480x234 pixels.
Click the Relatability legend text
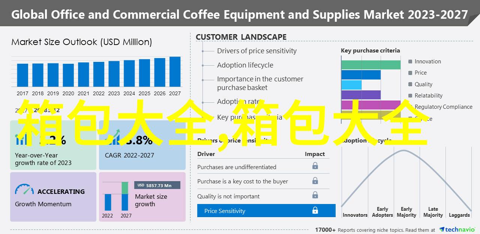[429, 96]
